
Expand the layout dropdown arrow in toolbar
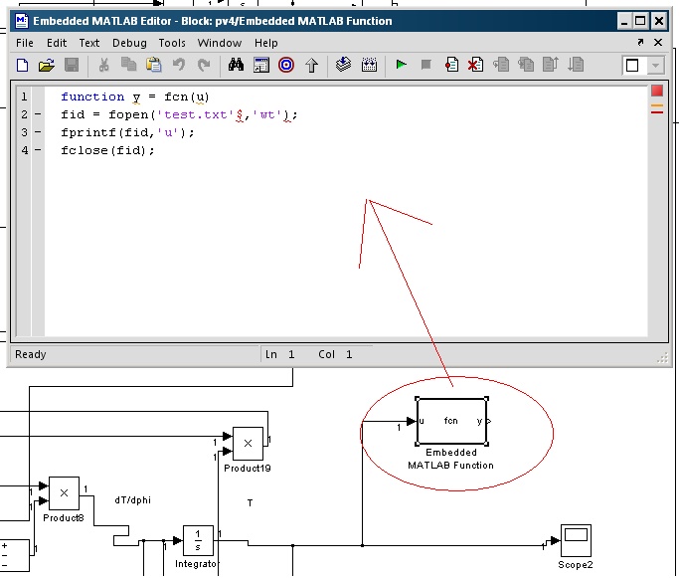click(x=656, y=66)
